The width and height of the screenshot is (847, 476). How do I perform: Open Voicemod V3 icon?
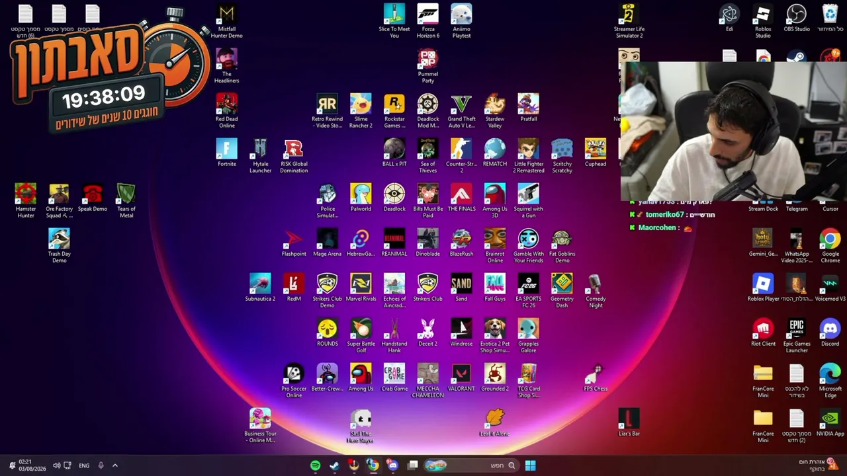pos(830,288)
